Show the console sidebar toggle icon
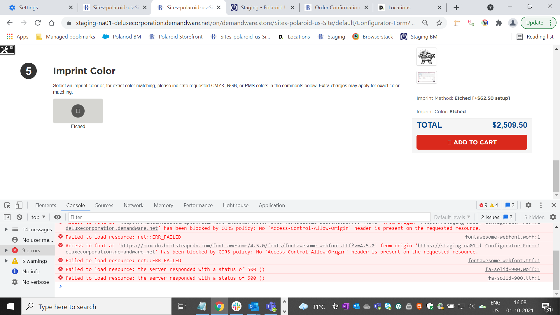The width and height of the screenshot is (560, 315). coord(7,217)
